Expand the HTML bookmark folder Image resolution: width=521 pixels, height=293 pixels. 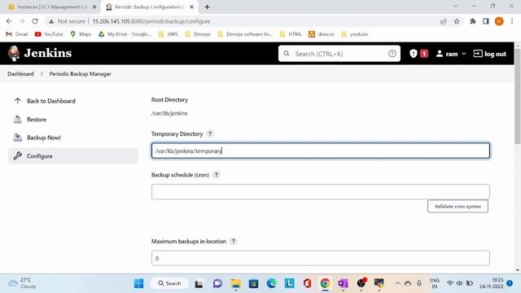coord(291,34)
